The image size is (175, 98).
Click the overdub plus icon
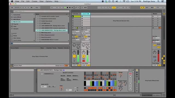click(x=72, y=8)
